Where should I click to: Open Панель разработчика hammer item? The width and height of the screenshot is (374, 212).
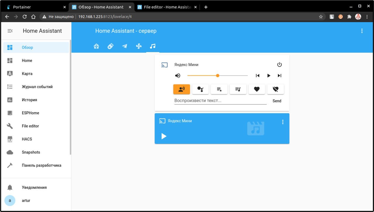pyautogui.click(x=36, y=165)
